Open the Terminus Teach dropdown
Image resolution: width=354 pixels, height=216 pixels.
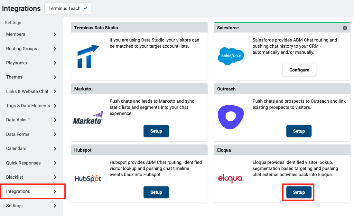(68, 8)
